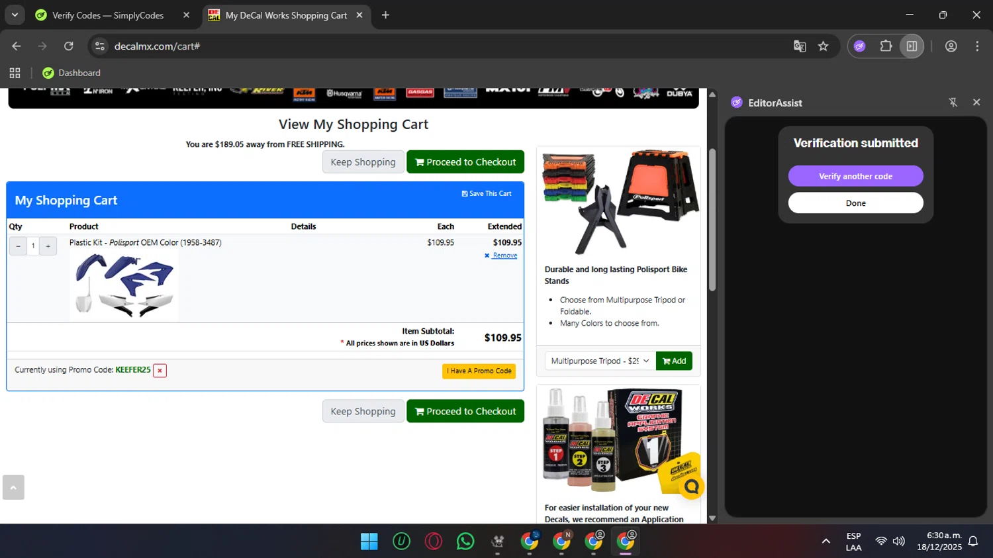993x558 pixels.
Task: Click the top Keep Shopping button
Action: click(363, 162)
